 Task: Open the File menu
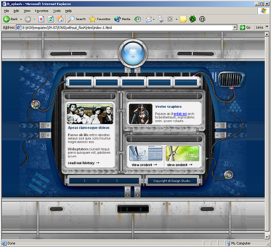coord(6,11)
